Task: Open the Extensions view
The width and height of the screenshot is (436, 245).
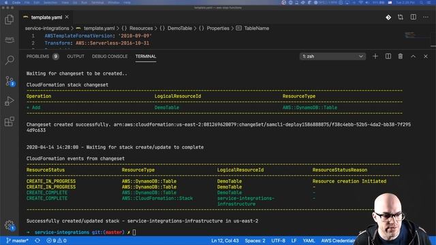Action: point(9,121)
